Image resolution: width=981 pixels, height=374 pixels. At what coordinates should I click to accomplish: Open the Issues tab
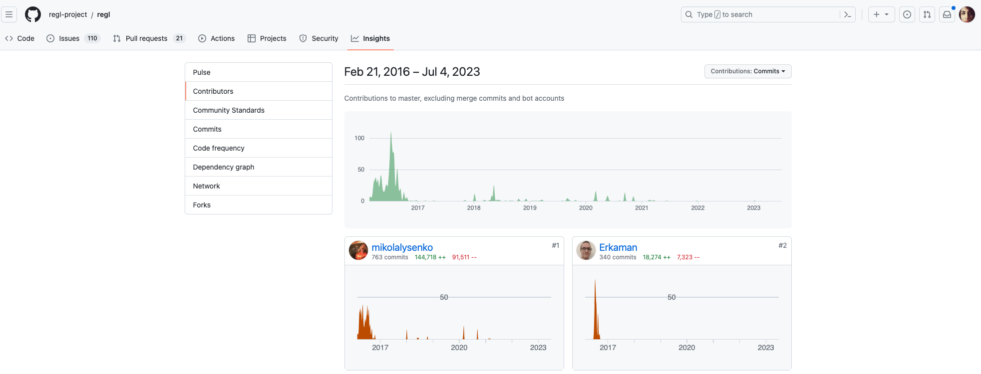tap(73, 38)
